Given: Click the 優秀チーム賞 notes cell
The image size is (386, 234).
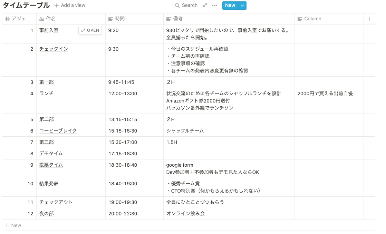Looking at the screenshot, I should click(229, 187).
